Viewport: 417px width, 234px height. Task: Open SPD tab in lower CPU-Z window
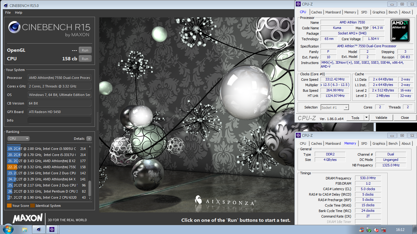coord(364,144)
